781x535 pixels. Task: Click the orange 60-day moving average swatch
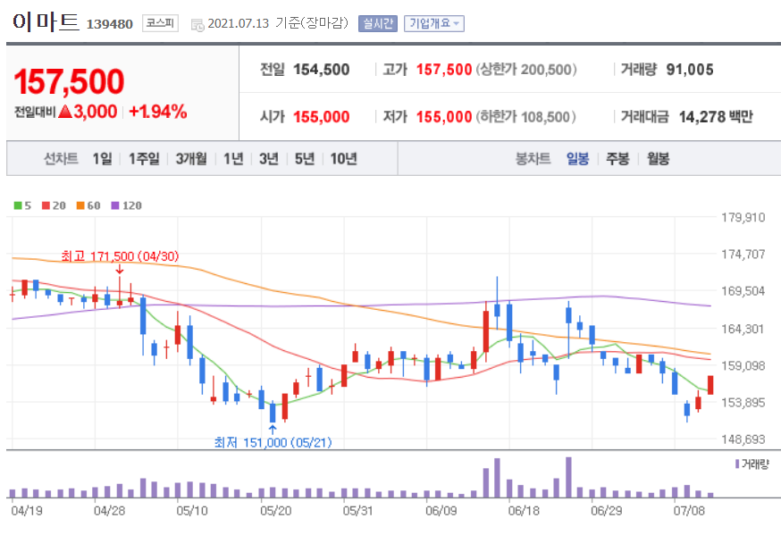[80, 205]
